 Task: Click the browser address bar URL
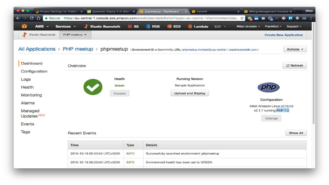coord(151,18)
